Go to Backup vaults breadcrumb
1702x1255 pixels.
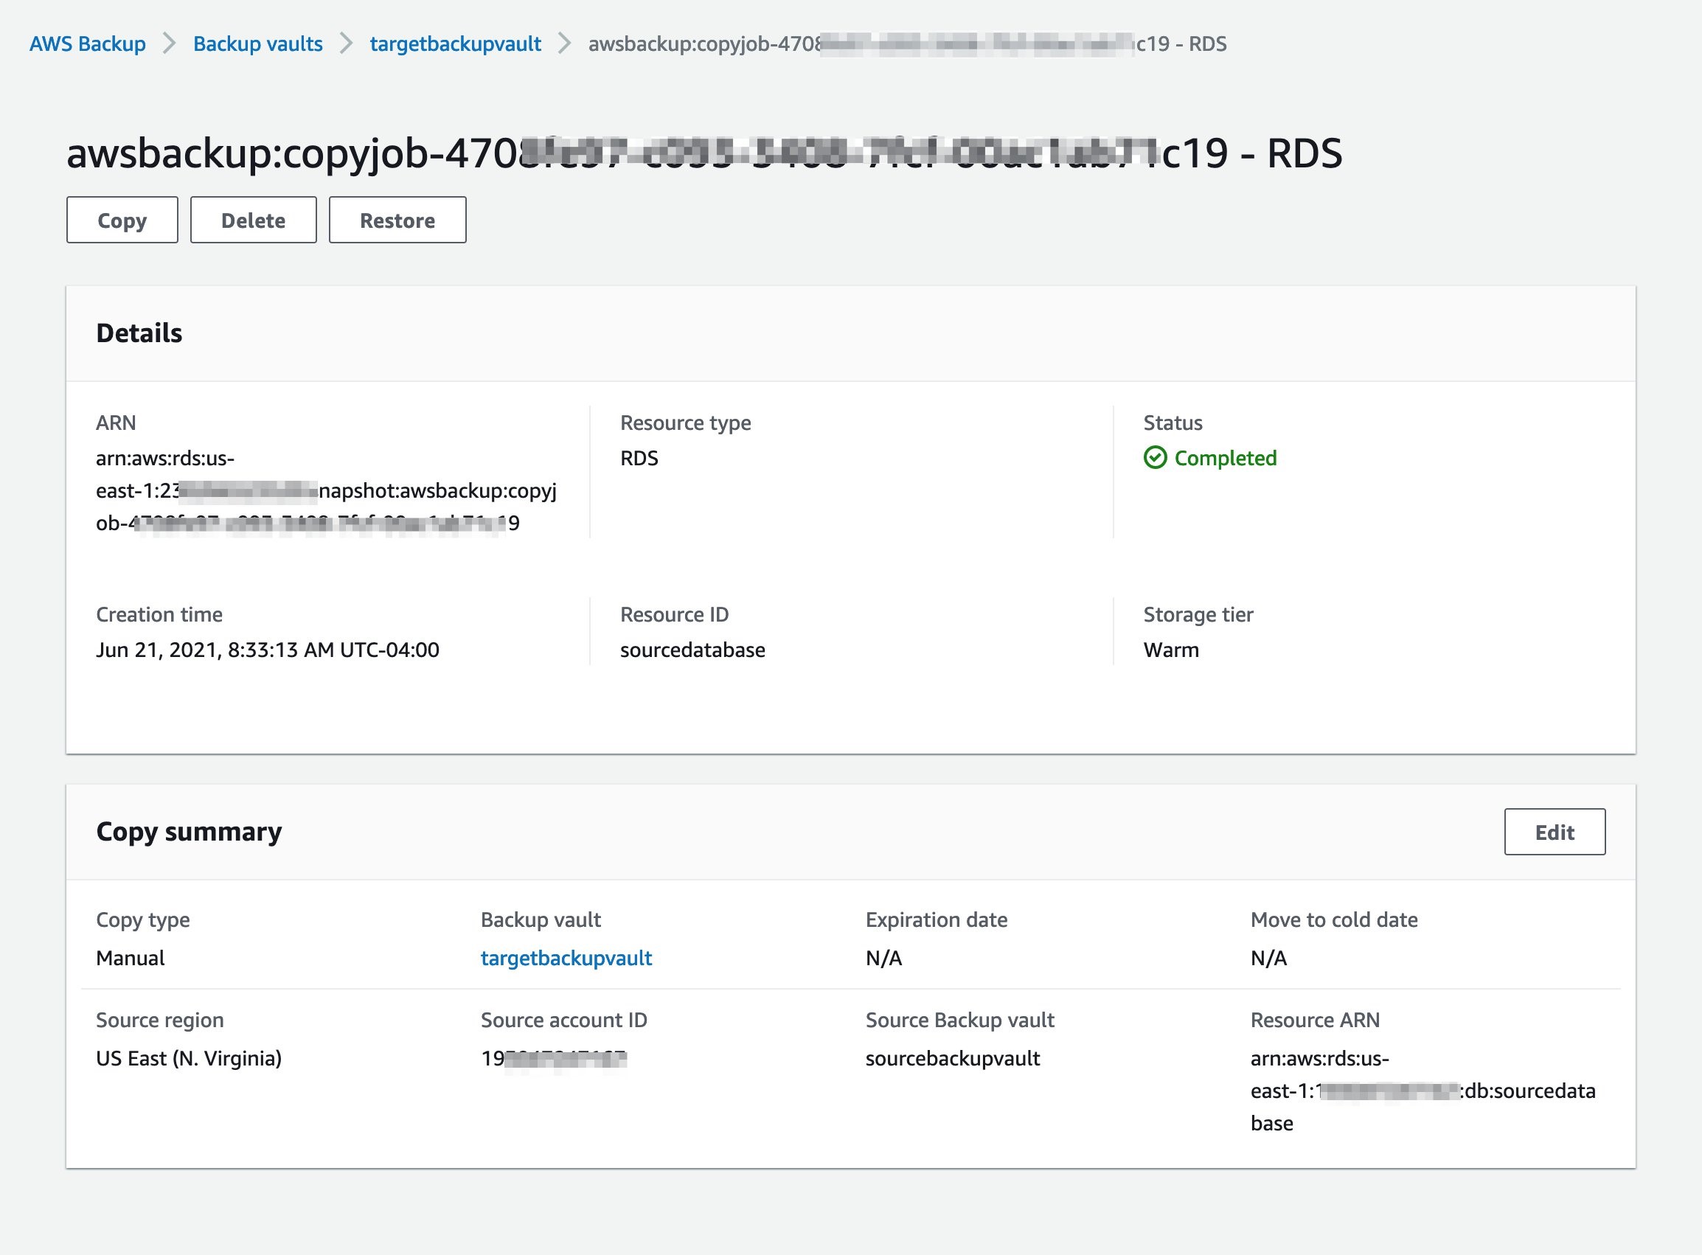click(x=257, y=44)
